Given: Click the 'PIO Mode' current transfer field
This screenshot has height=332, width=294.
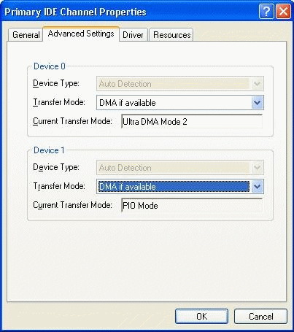Looking at the screenshot, I should pos(192,206).
